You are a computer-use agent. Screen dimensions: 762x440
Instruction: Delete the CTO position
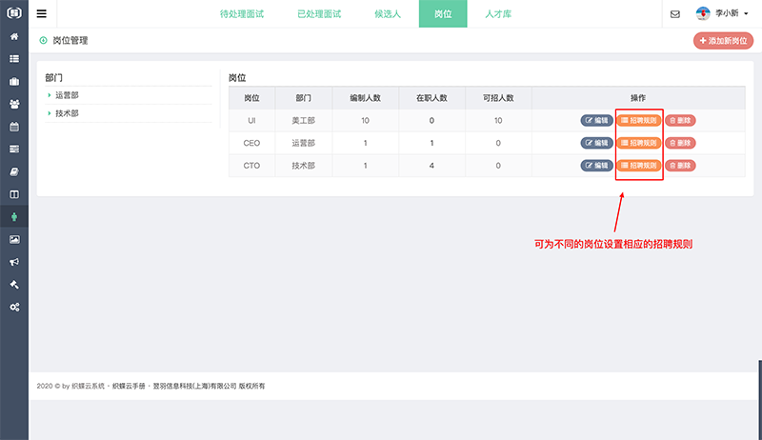(x=680, y=166)
